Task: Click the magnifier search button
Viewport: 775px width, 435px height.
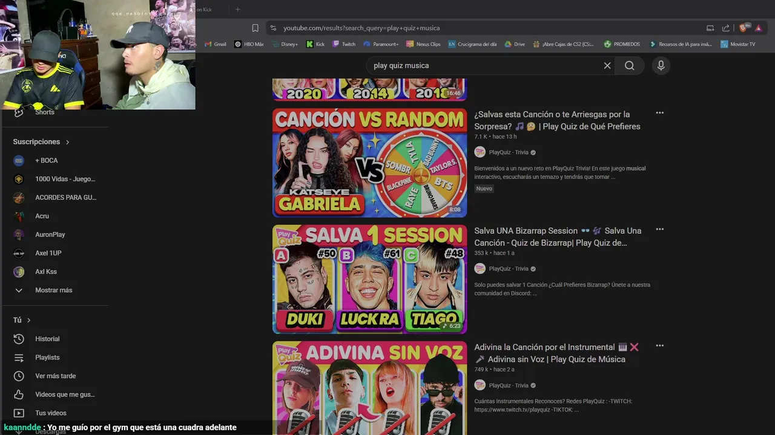Action: point(630,65)
